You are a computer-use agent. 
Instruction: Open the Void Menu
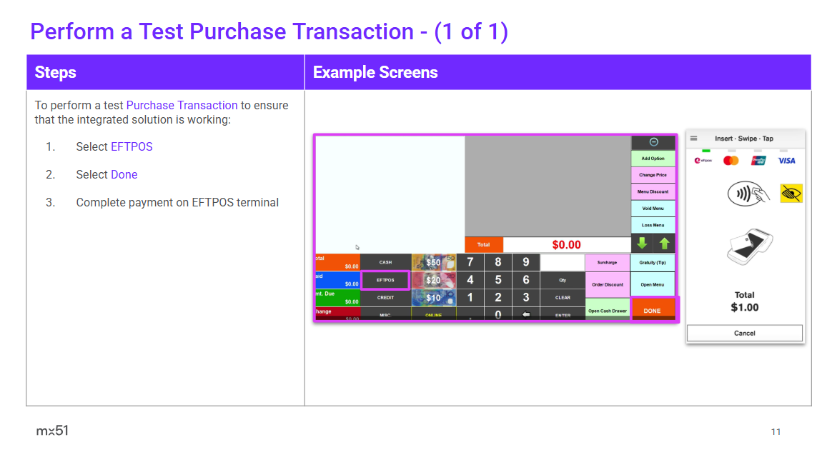click(x=653, y=209)
